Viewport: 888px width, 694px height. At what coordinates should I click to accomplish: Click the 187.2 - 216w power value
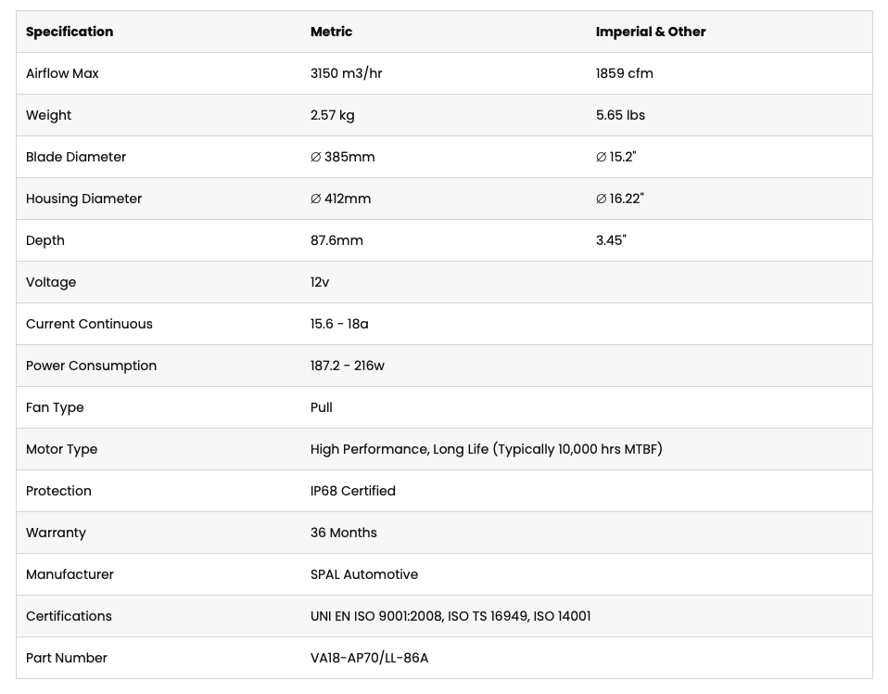click(x=348, y=366)
